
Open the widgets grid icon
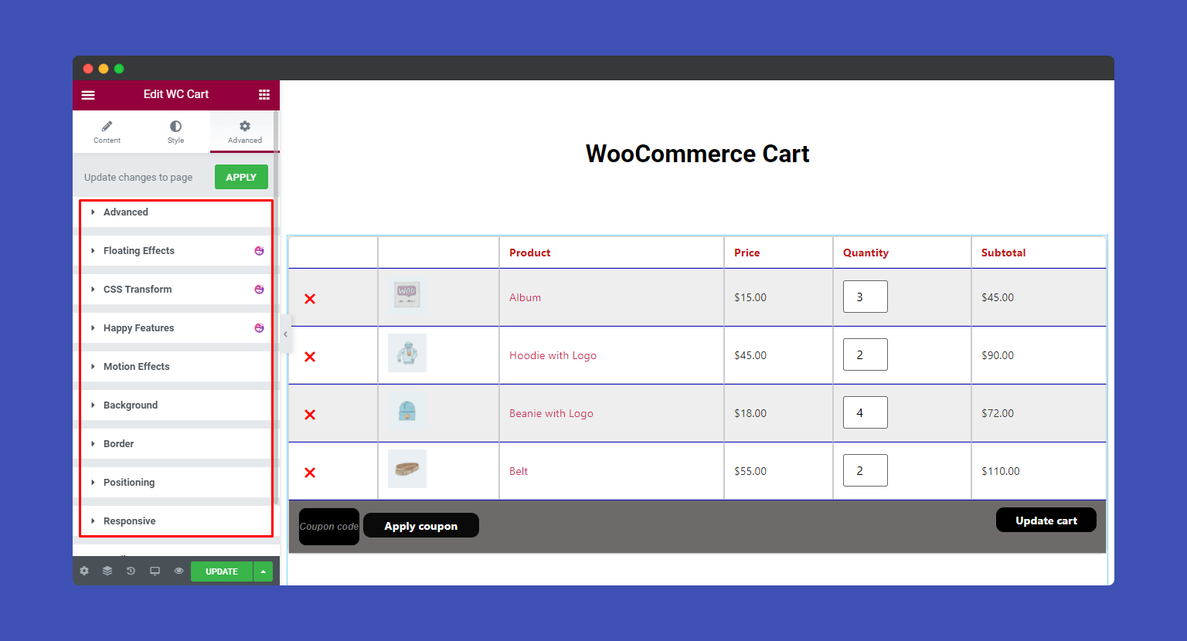[264, 94]
